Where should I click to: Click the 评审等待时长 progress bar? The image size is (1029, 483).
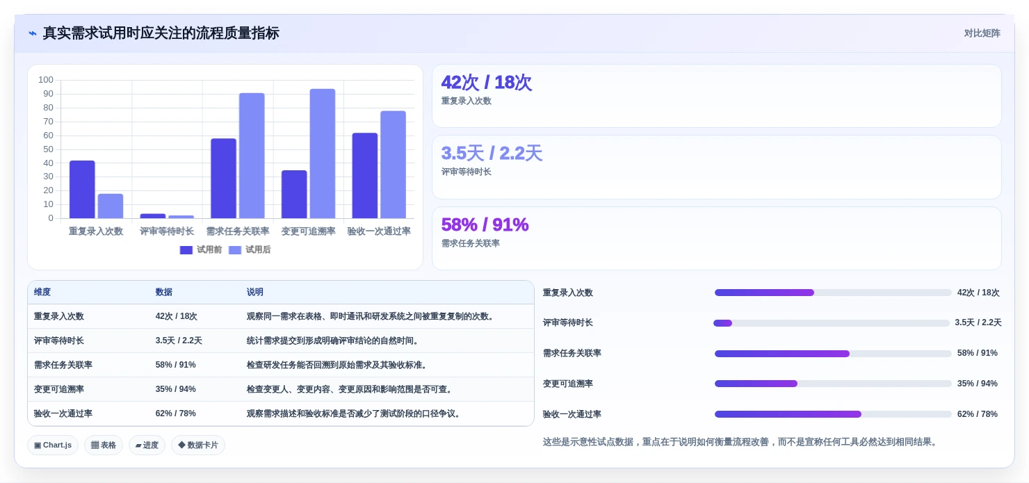pyautogui.click(x=832, y=323)
